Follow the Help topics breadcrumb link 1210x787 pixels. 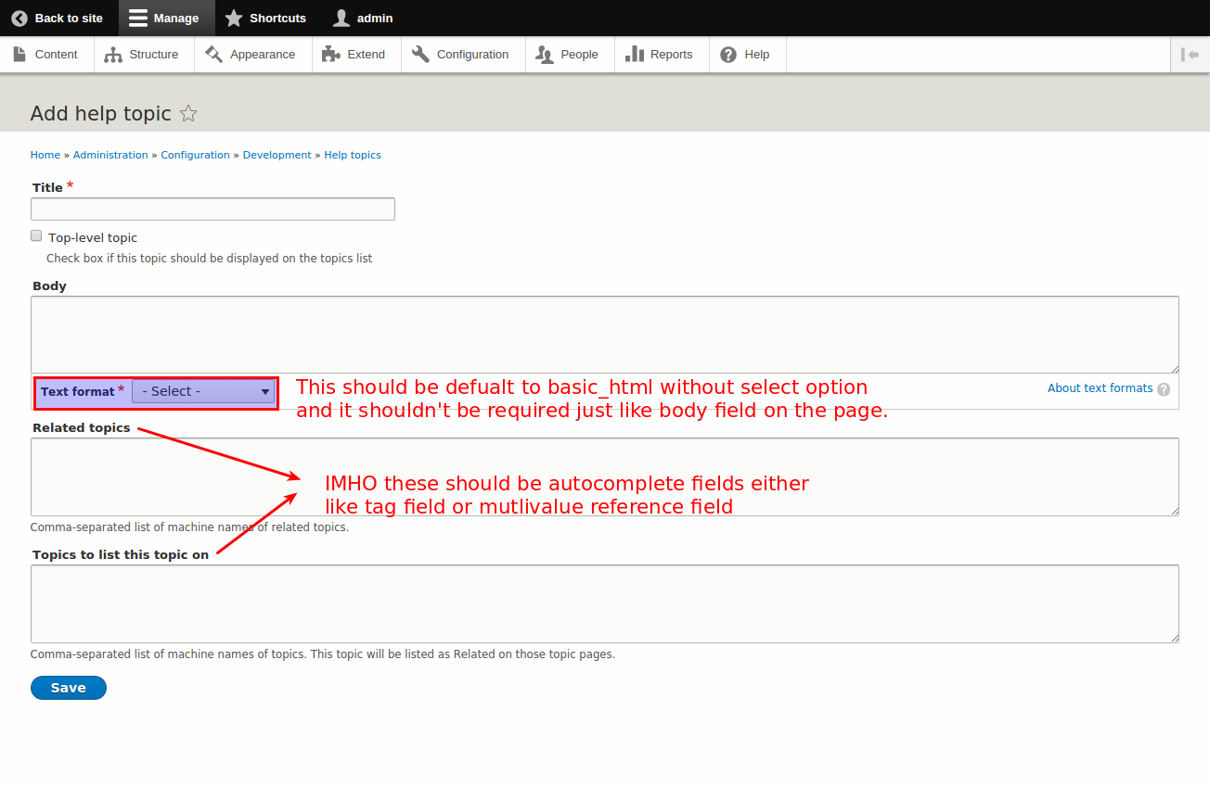[x=353, y=155]
